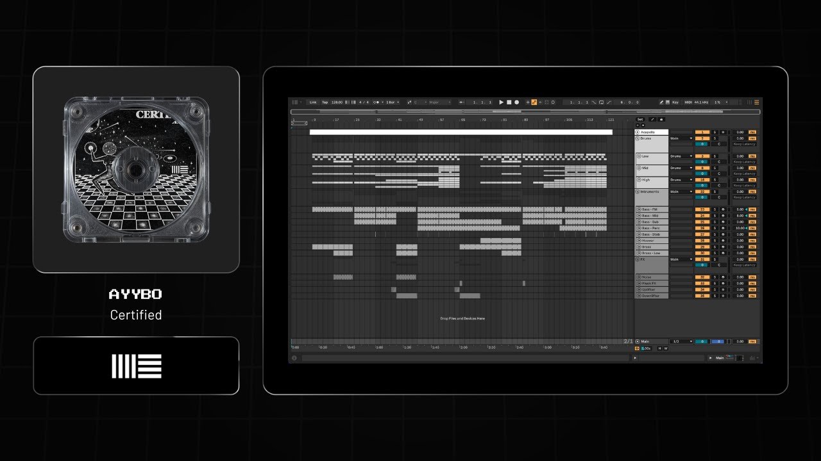821x461 pixels.
Task: Open the Major scale dropdown
Action: [440, 102]
